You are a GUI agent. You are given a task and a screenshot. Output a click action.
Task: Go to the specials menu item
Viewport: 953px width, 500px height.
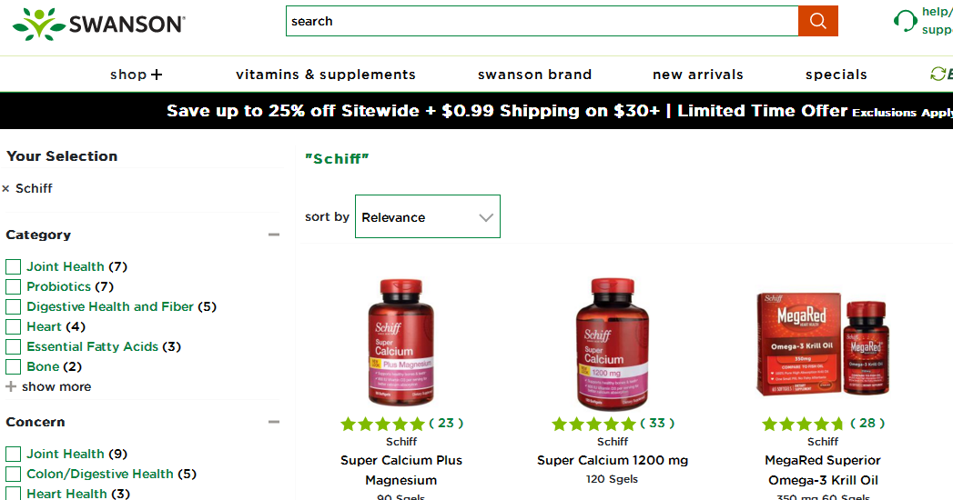point(836,75)
